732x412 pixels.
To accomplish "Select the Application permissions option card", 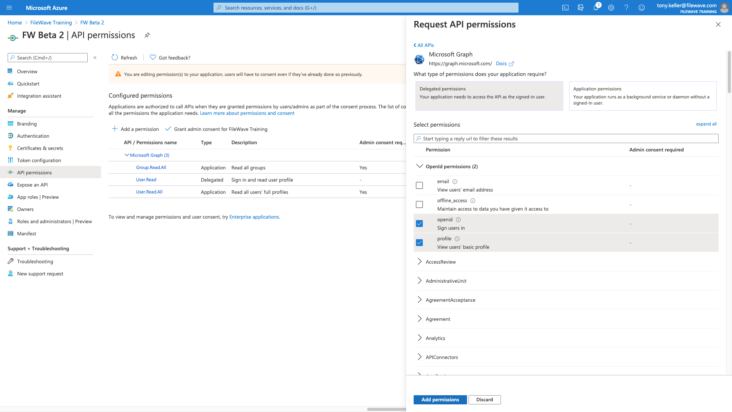I will click(x=643, y=96).
